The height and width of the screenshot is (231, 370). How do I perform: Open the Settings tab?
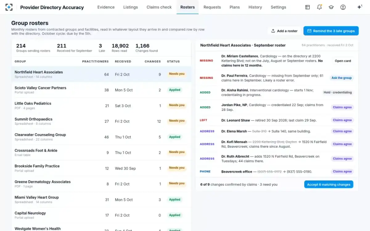pyautogui.click(x=278, y=7)
